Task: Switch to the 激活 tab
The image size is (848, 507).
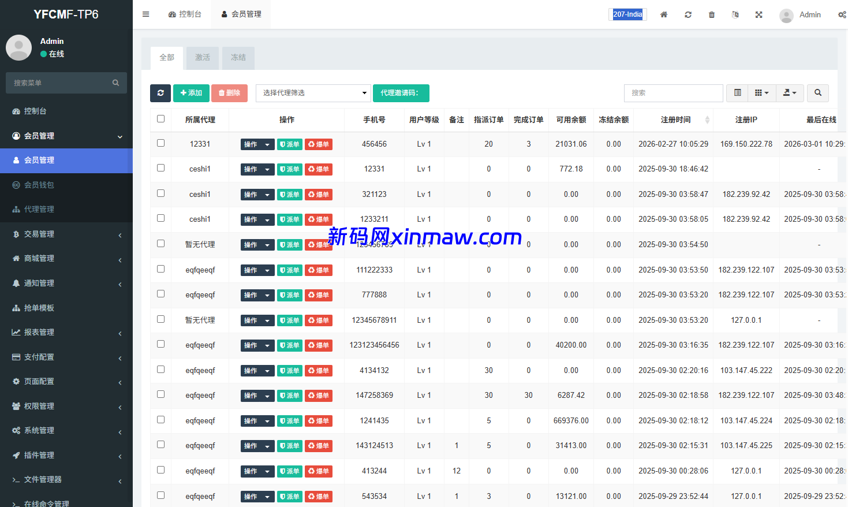Action: [203, 58]
